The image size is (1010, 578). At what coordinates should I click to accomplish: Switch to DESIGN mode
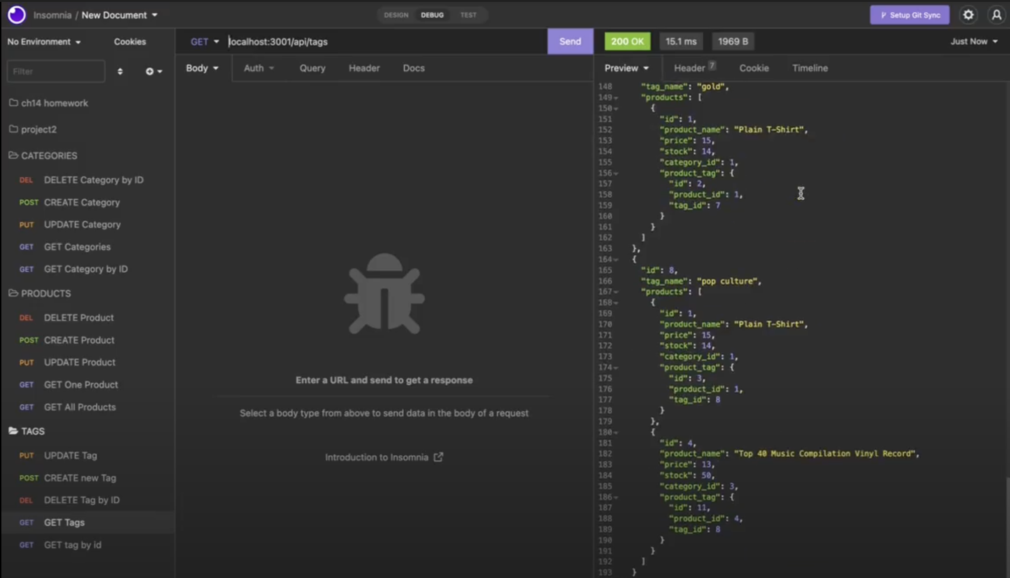click(x=396, y=15)
